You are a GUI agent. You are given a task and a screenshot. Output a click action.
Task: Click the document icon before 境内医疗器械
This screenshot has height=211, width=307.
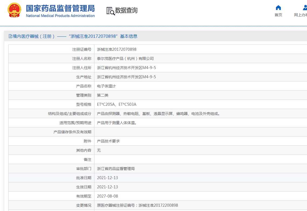pos(10,36)
